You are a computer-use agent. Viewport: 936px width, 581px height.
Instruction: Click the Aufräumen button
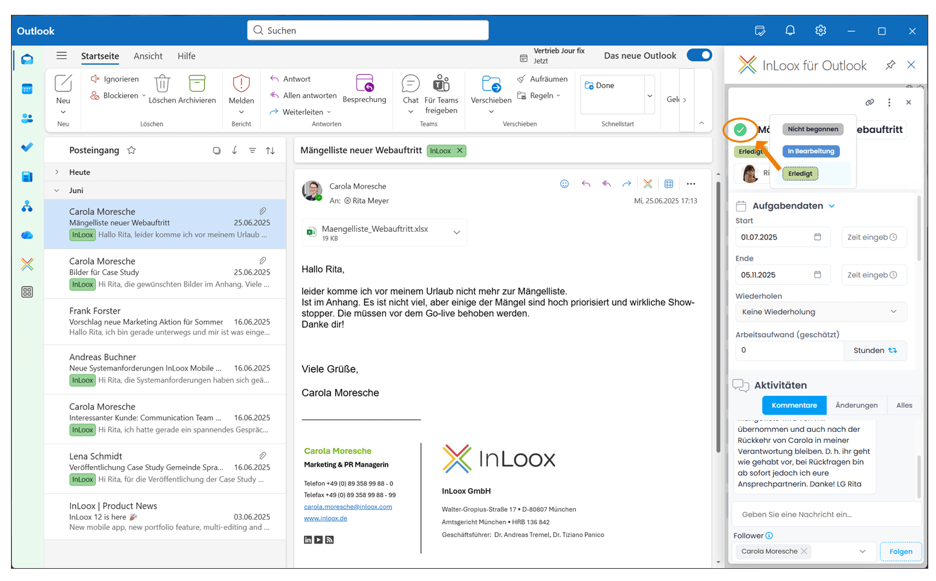[x=542, y=79]
